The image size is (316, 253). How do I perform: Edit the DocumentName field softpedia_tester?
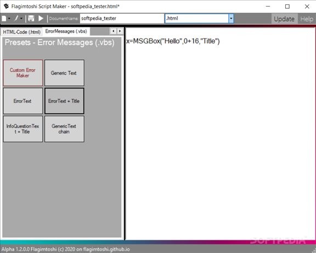click(122, 18)
